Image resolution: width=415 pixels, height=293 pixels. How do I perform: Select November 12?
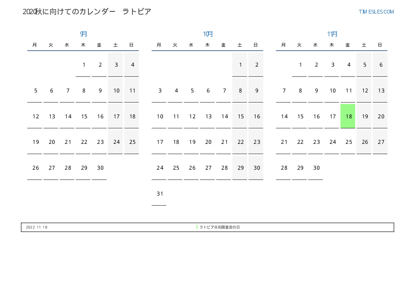coord(364,91)
